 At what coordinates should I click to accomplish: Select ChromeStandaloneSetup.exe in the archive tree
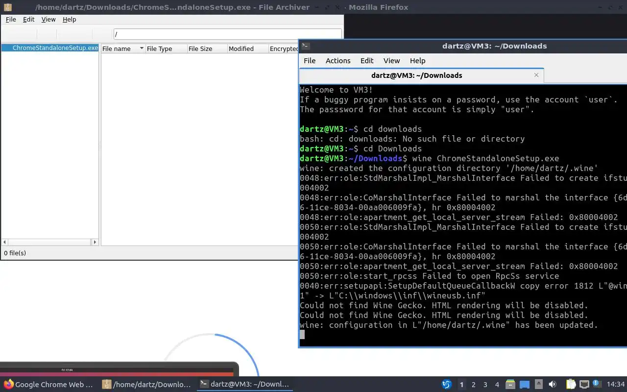tap(55, 48)
